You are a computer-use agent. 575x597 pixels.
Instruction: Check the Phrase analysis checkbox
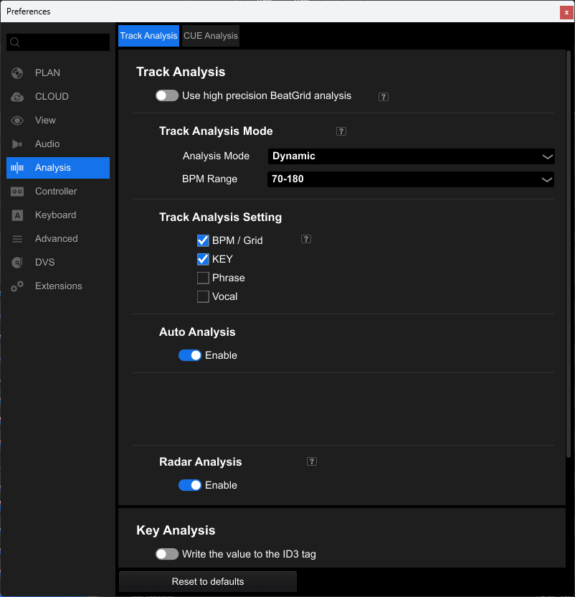(203, 278)
